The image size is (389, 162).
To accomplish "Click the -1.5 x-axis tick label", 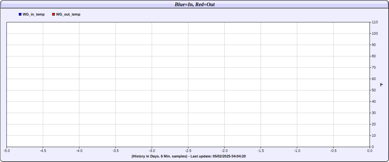I will pyautogui.click(x=261, y=151).
